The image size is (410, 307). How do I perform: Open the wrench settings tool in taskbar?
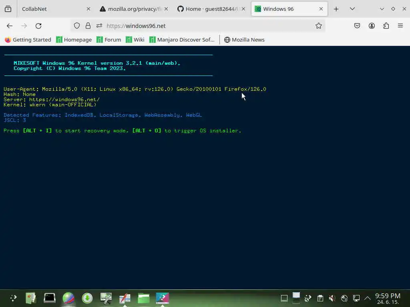coord(106,298)
